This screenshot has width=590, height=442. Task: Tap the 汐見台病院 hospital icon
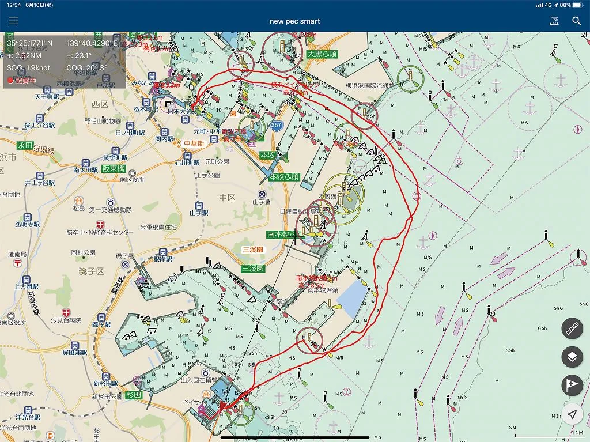(x=66, y=312)
